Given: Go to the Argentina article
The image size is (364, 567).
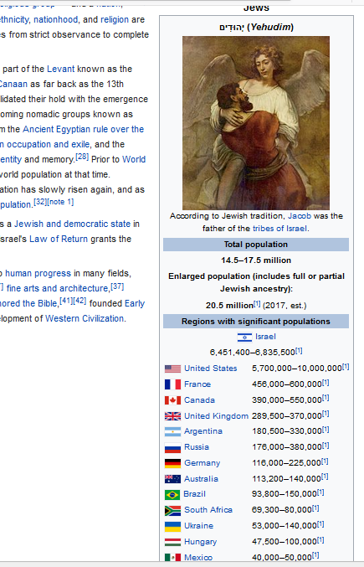Looking at the screenshot, I should click(203, 431).
